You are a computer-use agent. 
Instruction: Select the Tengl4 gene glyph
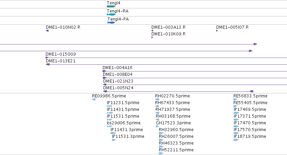111,6
